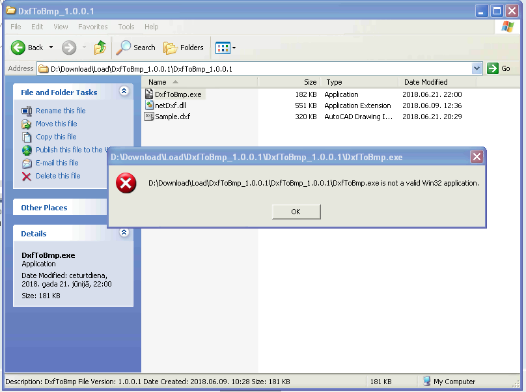This screenshot has height=392, width=526.
Task: Click Publish this file to the Web
Action: point(72,150)
